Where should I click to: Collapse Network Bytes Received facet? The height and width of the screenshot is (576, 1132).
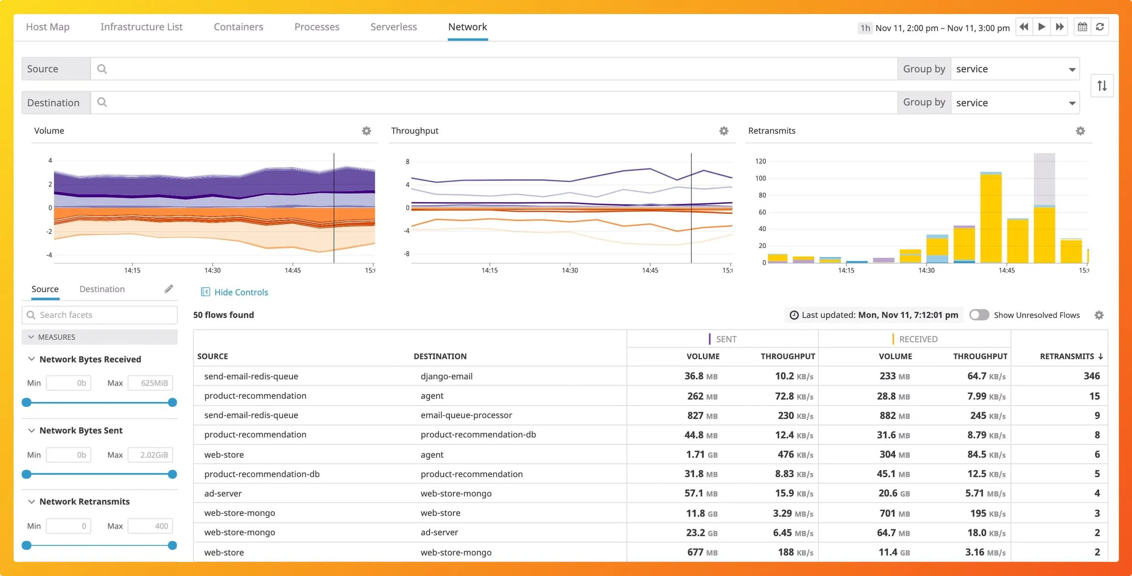tap(32, 359)
